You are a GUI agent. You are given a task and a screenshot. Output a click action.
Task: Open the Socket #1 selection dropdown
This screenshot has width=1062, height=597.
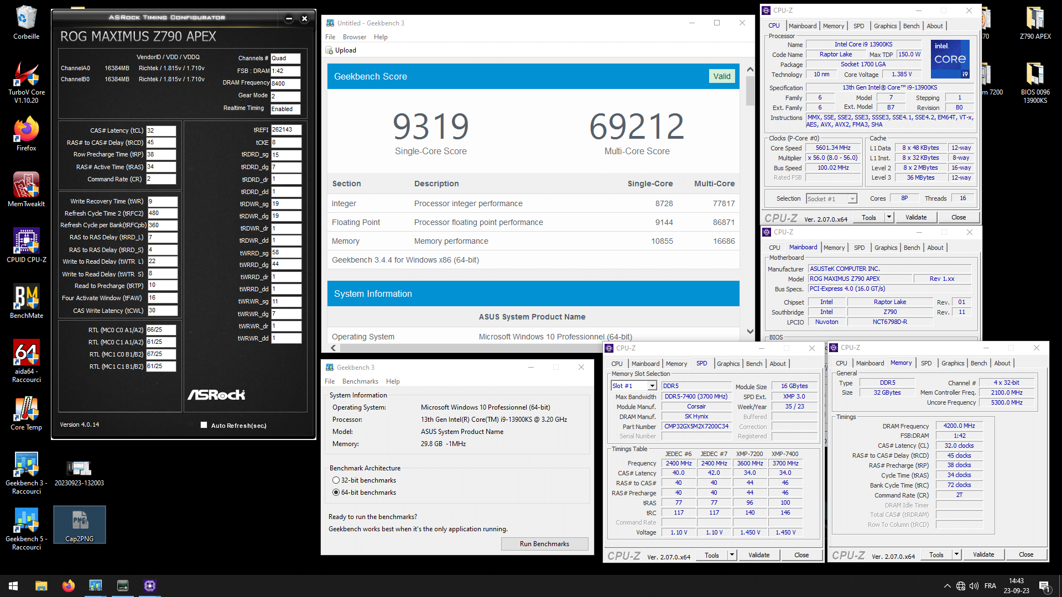(852, 199)
